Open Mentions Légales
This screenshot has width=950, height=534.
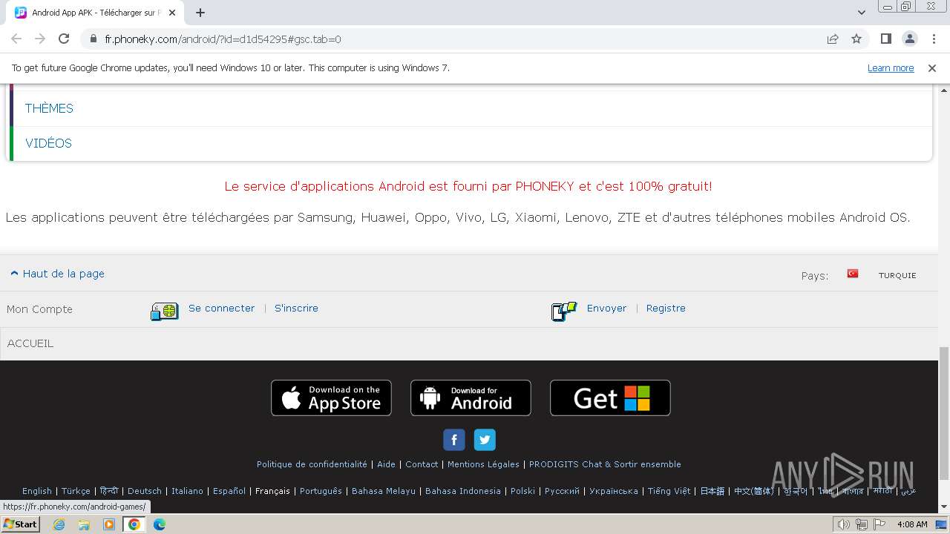click(483, 464)
